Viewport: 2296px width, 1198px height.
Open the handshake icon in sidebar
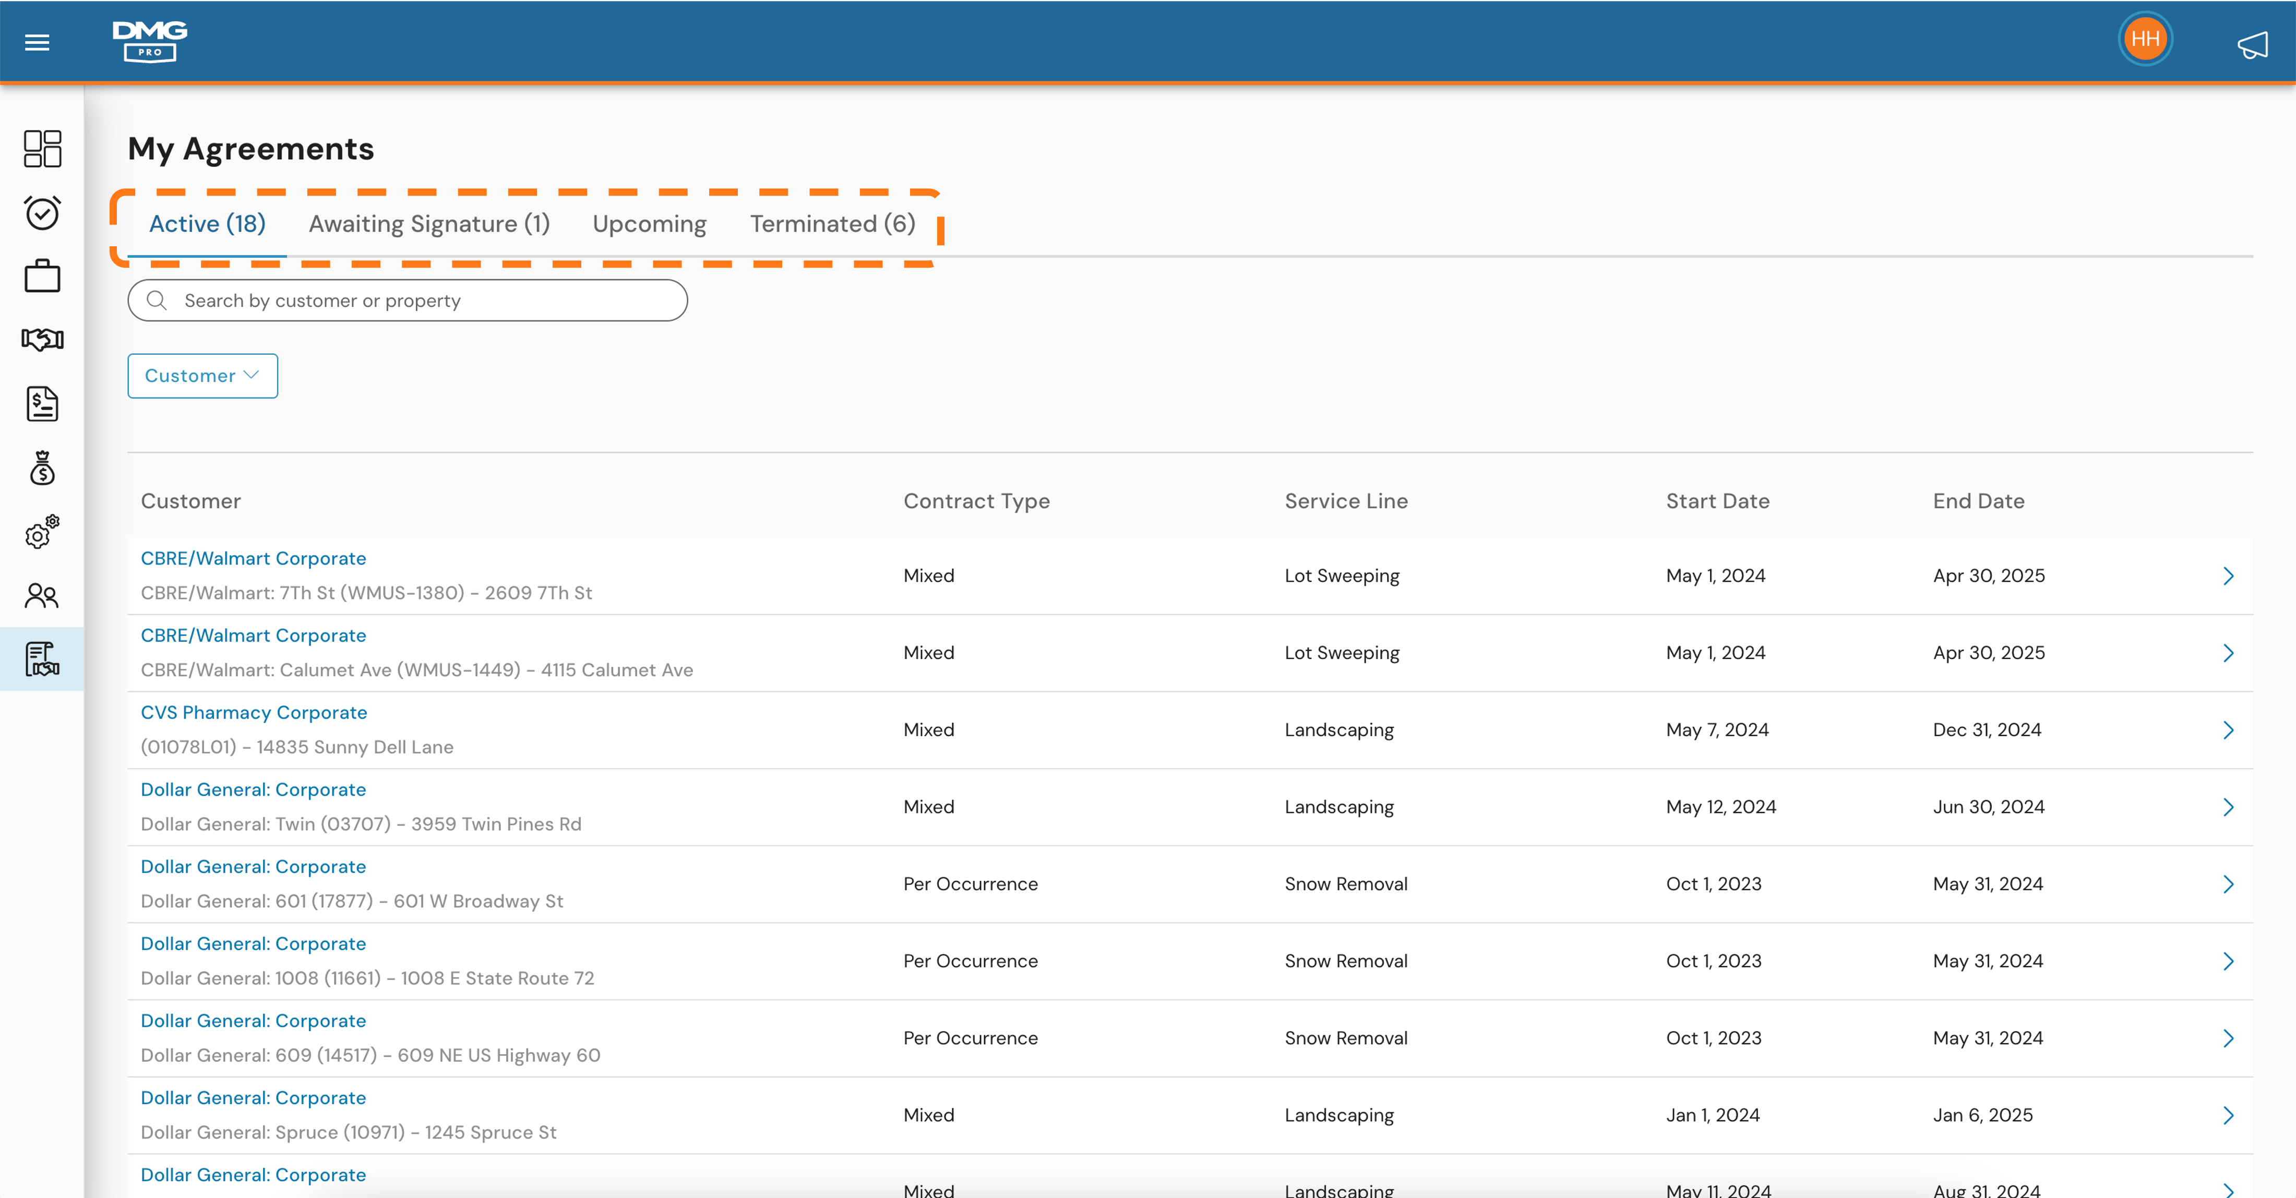(42, 339)
